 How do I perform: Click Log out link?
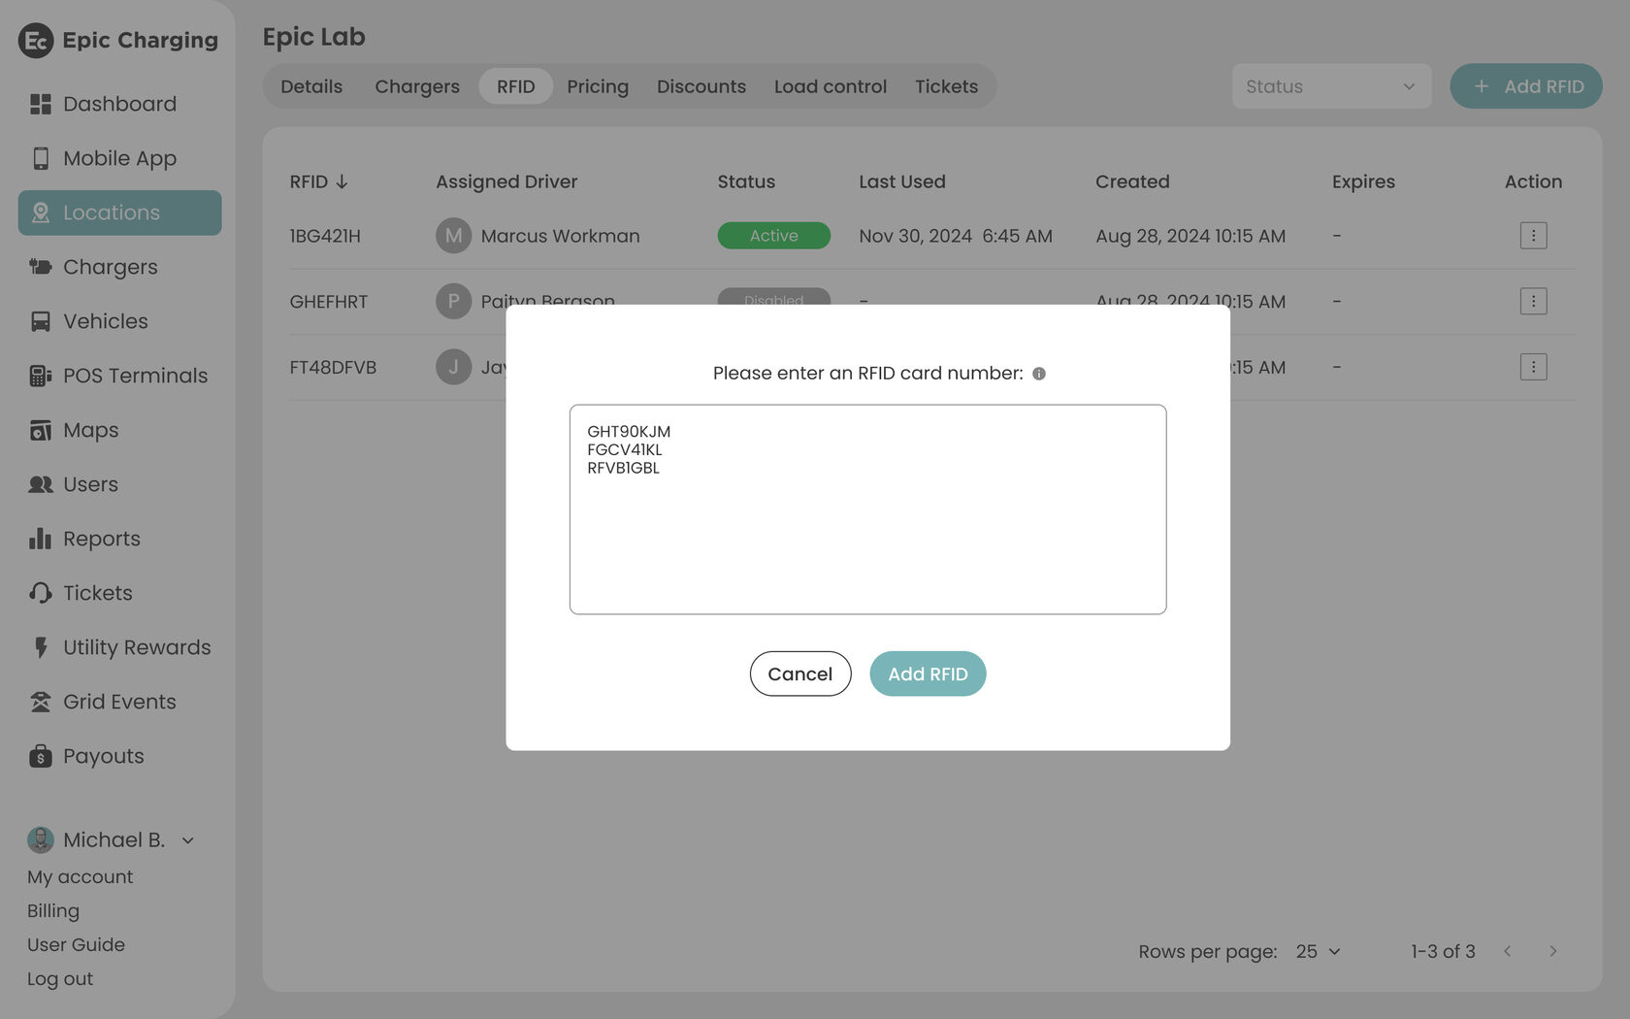pyautogui.click(x=60, y=978)
